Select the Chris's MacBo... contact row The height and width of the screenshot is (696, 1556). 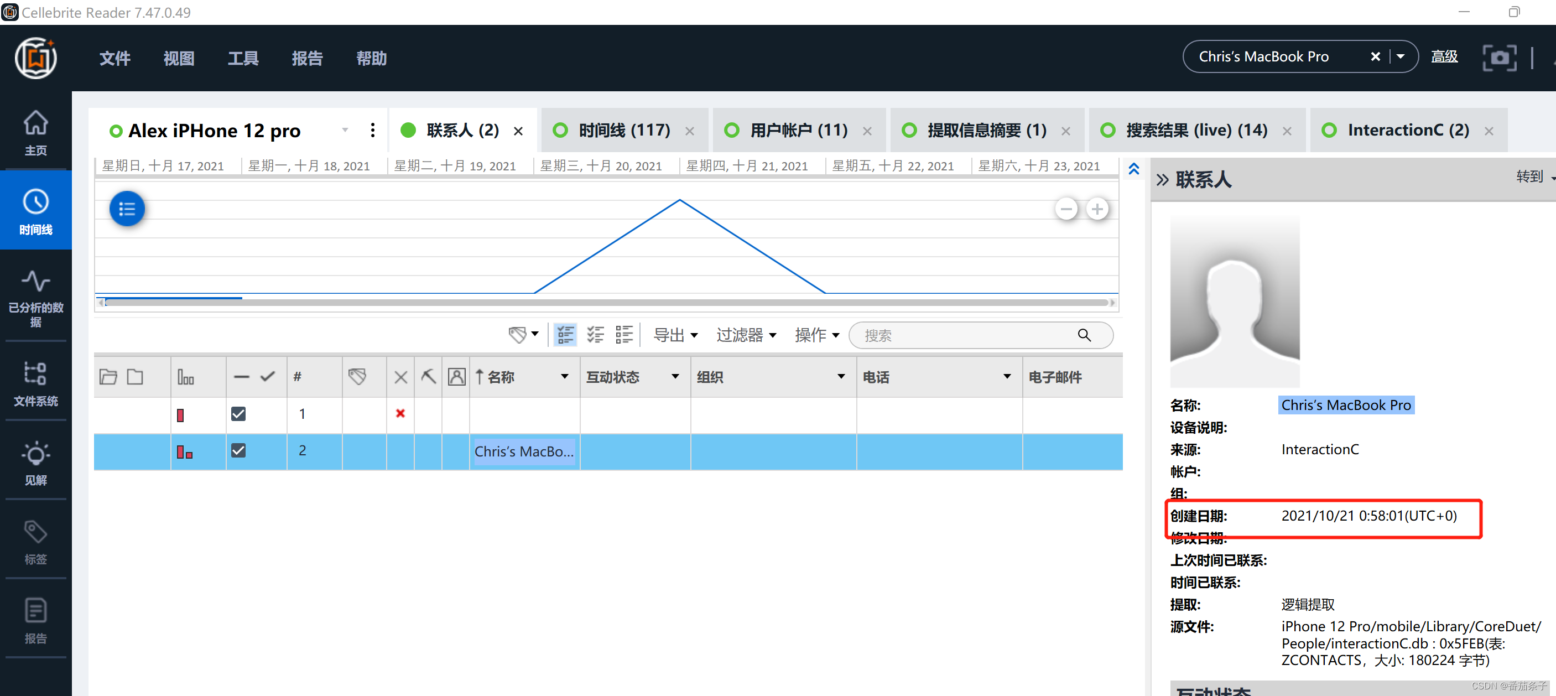[608, 451]
